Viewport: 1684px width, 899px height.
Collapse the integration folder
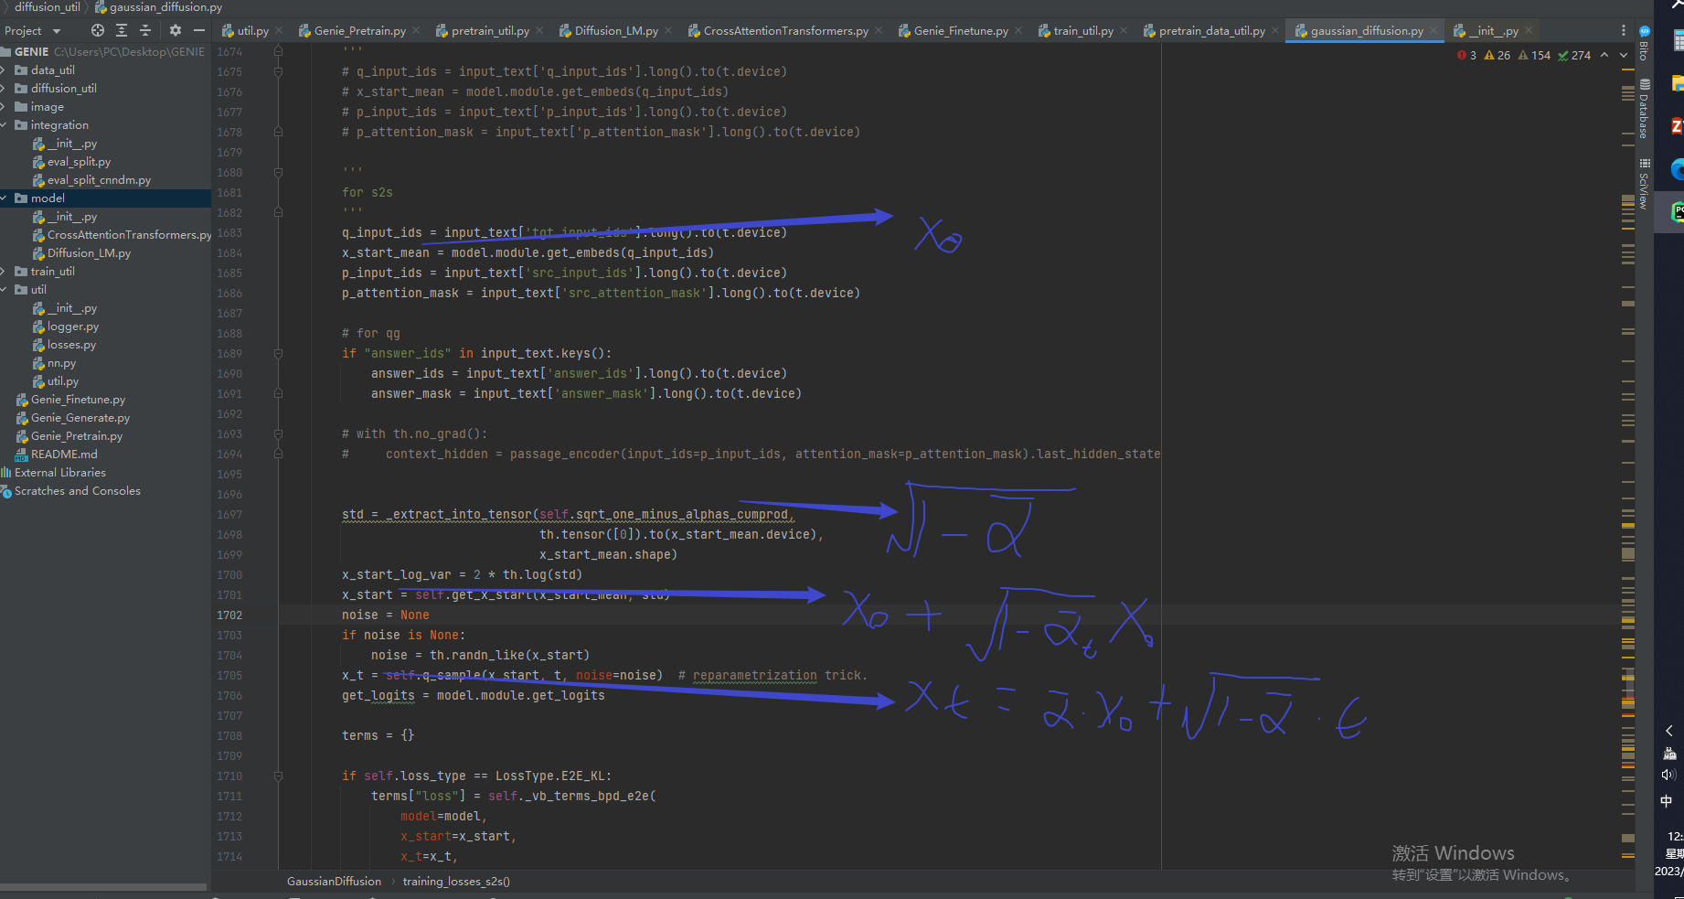4,125
